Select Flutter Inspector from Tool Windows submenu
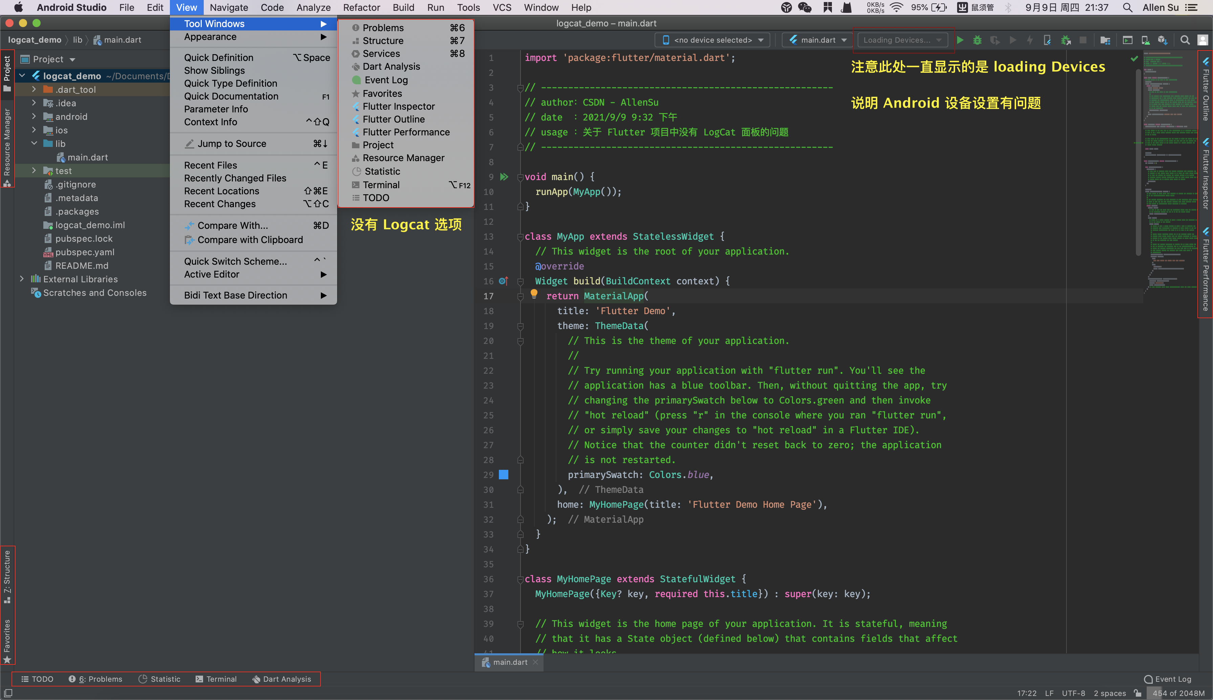The height and width of the screenshot is (700, 1213). 398,106
